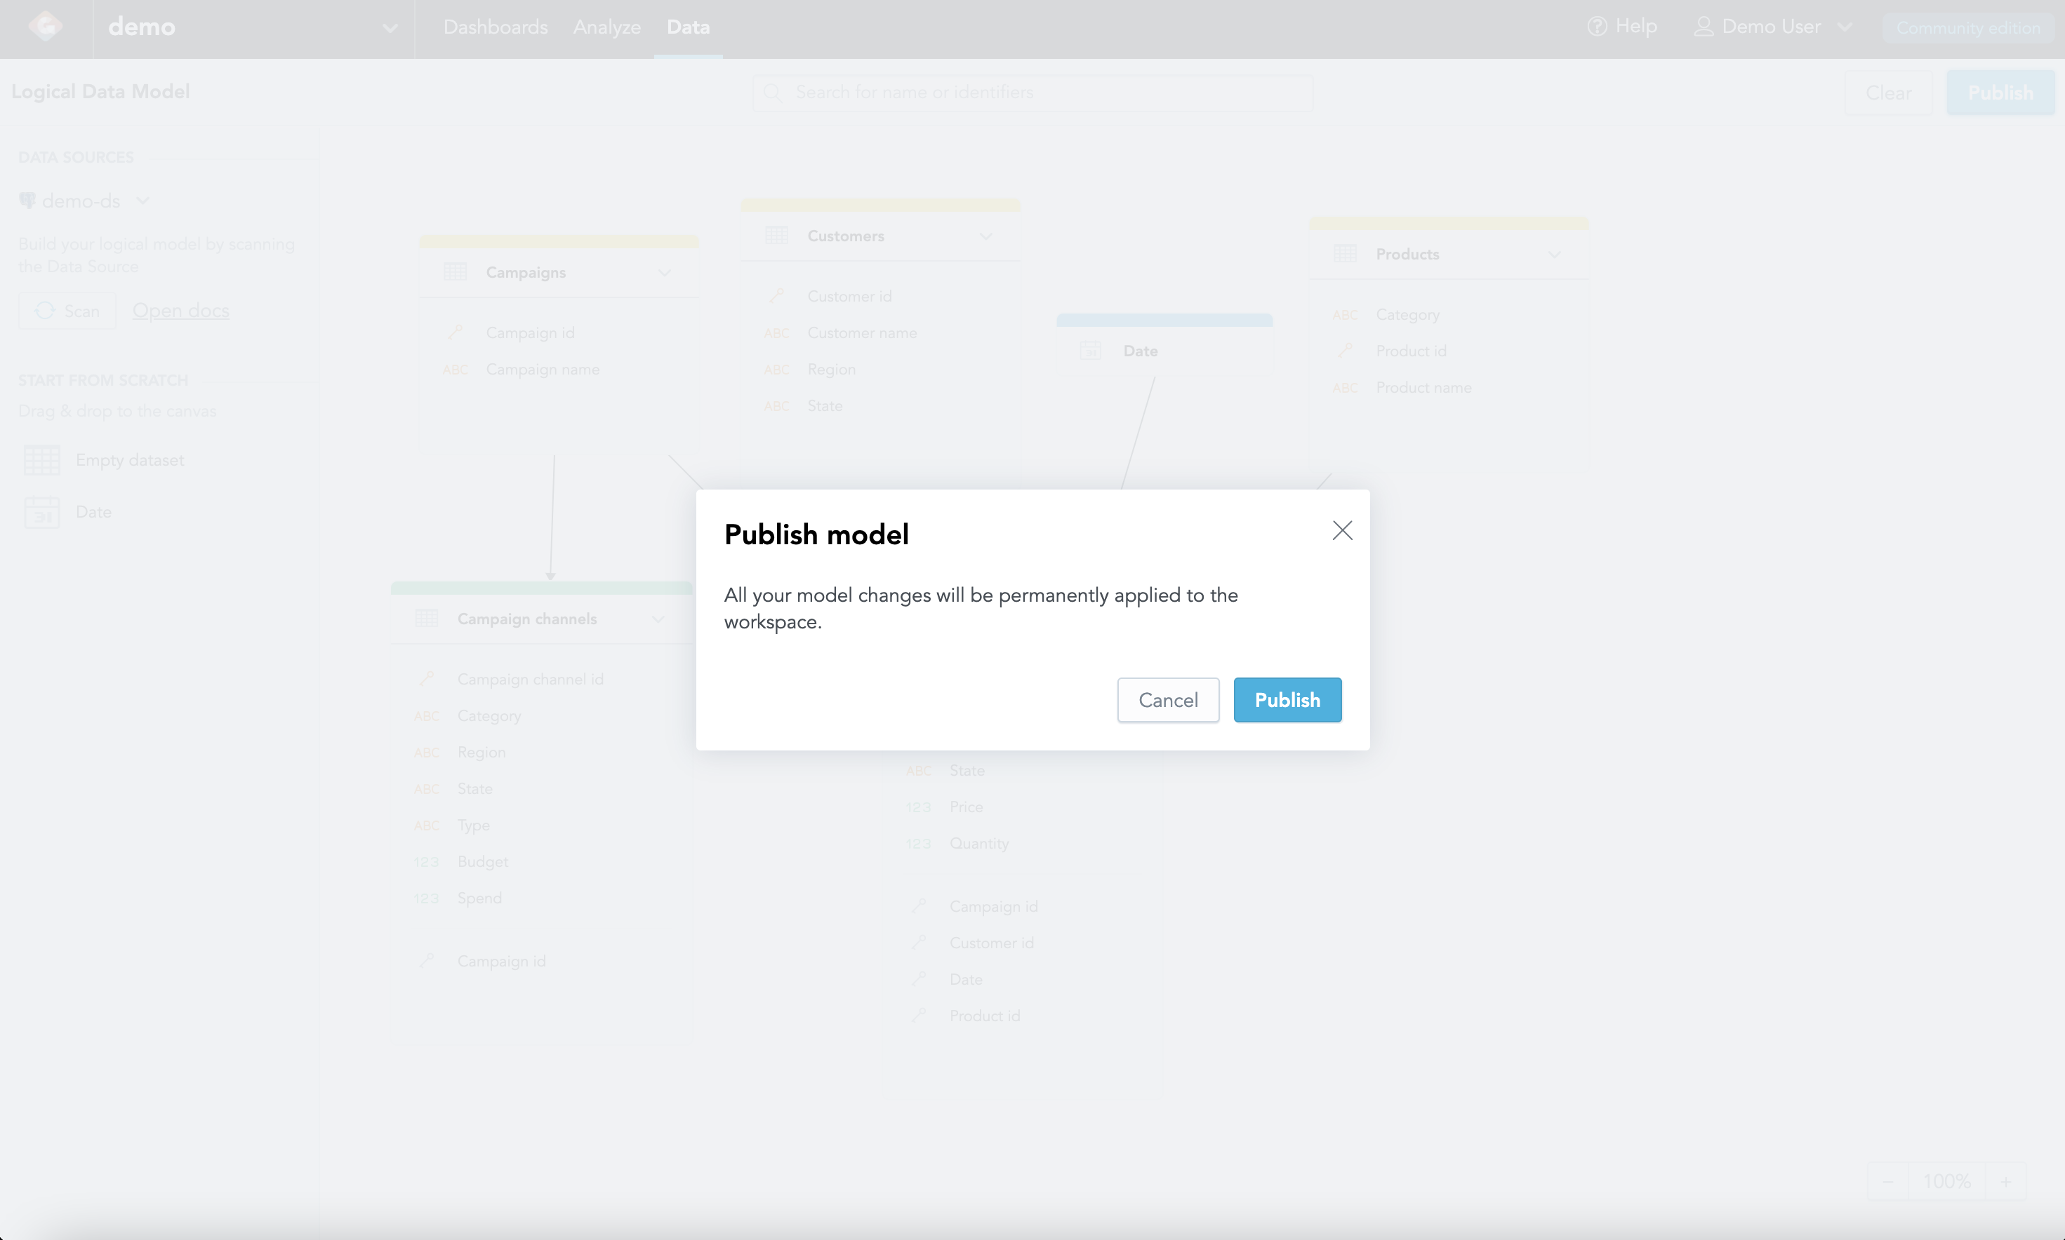Click the GoodData logo icon
This screenshot has height=1240, width=2065.
45,27
